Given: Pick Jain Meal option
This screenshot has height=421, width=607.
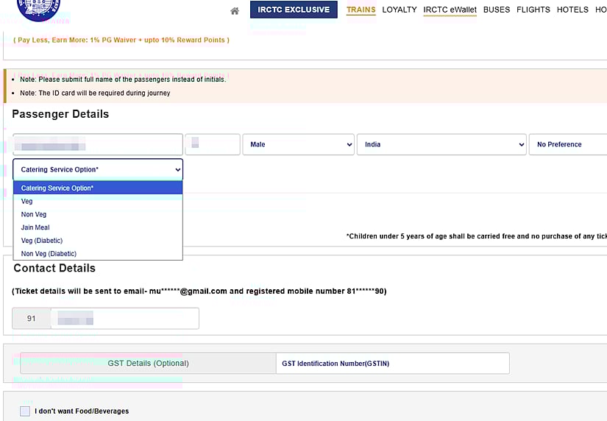Looking at the screenshot, I should click(x=35, y=227).
